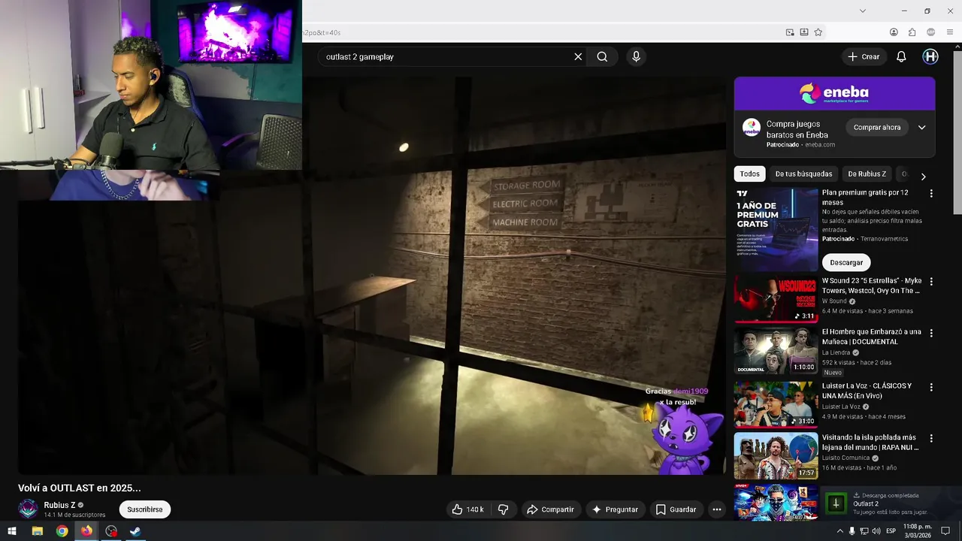
Task: Click the Compartir share button
Action: [x=550, y=509]
